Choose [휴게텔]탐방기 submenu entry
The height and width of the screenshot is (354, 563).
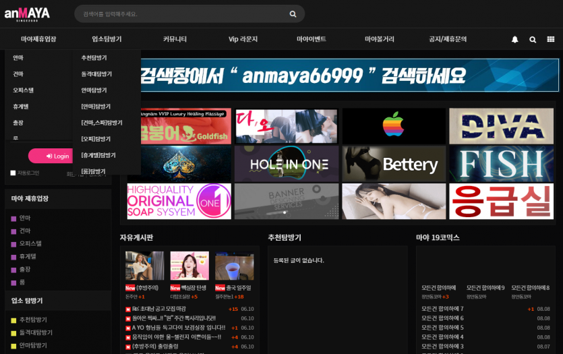(x=98, y=155)
